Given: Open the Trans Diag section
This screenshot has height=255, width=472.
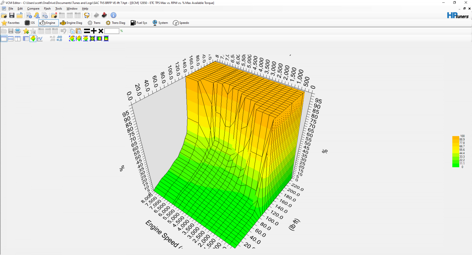Looking at the screenshot, I should [x=116, y=23].
